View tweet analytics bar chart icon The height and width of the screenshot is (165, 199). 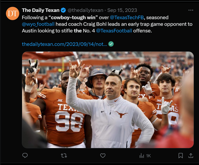pyautogui.click(x=142, y=155)
